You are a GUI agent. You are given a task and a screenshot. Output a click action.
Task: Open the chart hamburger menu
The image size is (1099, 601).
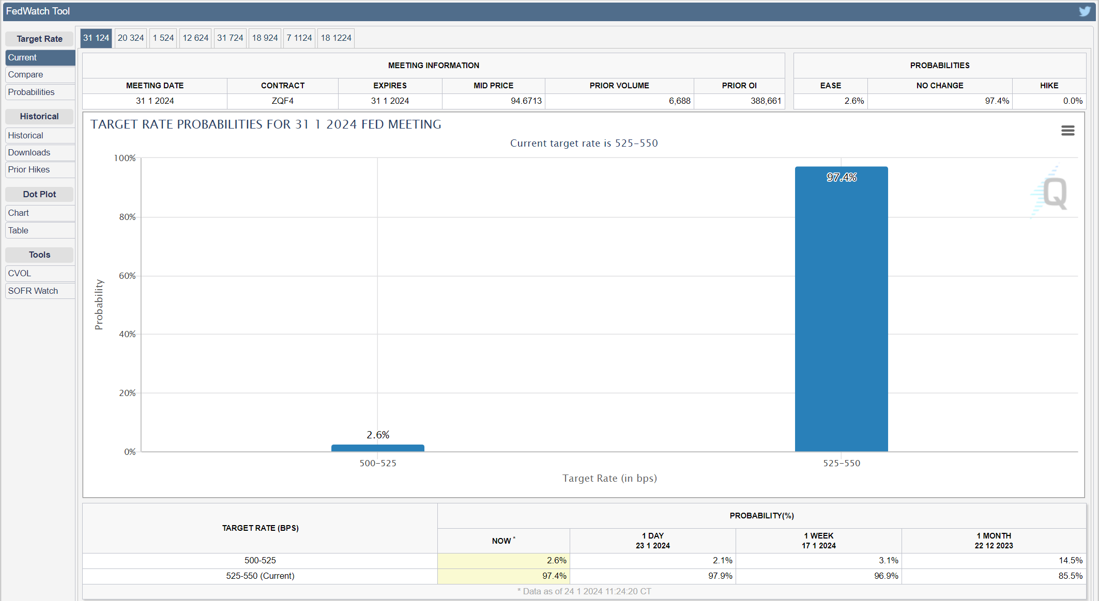pyautogui.click(x=1067, y=131)
